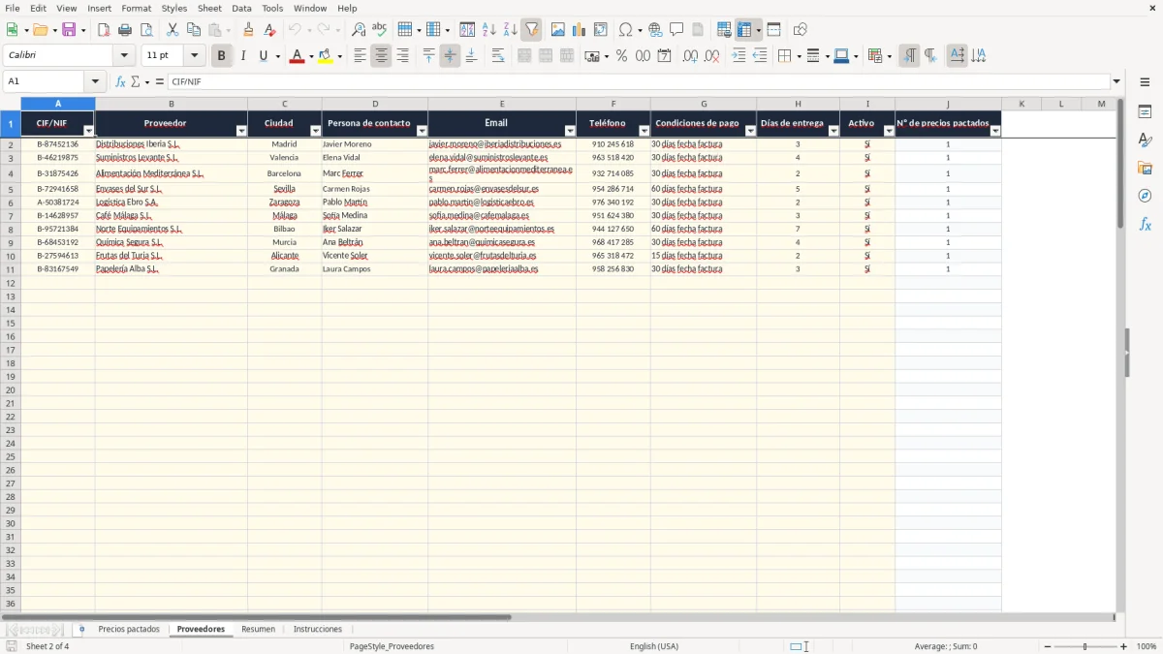Open the sidebar Gallery panel icon
Screen dimensions: 1163x654
[x=1145, y=168]
